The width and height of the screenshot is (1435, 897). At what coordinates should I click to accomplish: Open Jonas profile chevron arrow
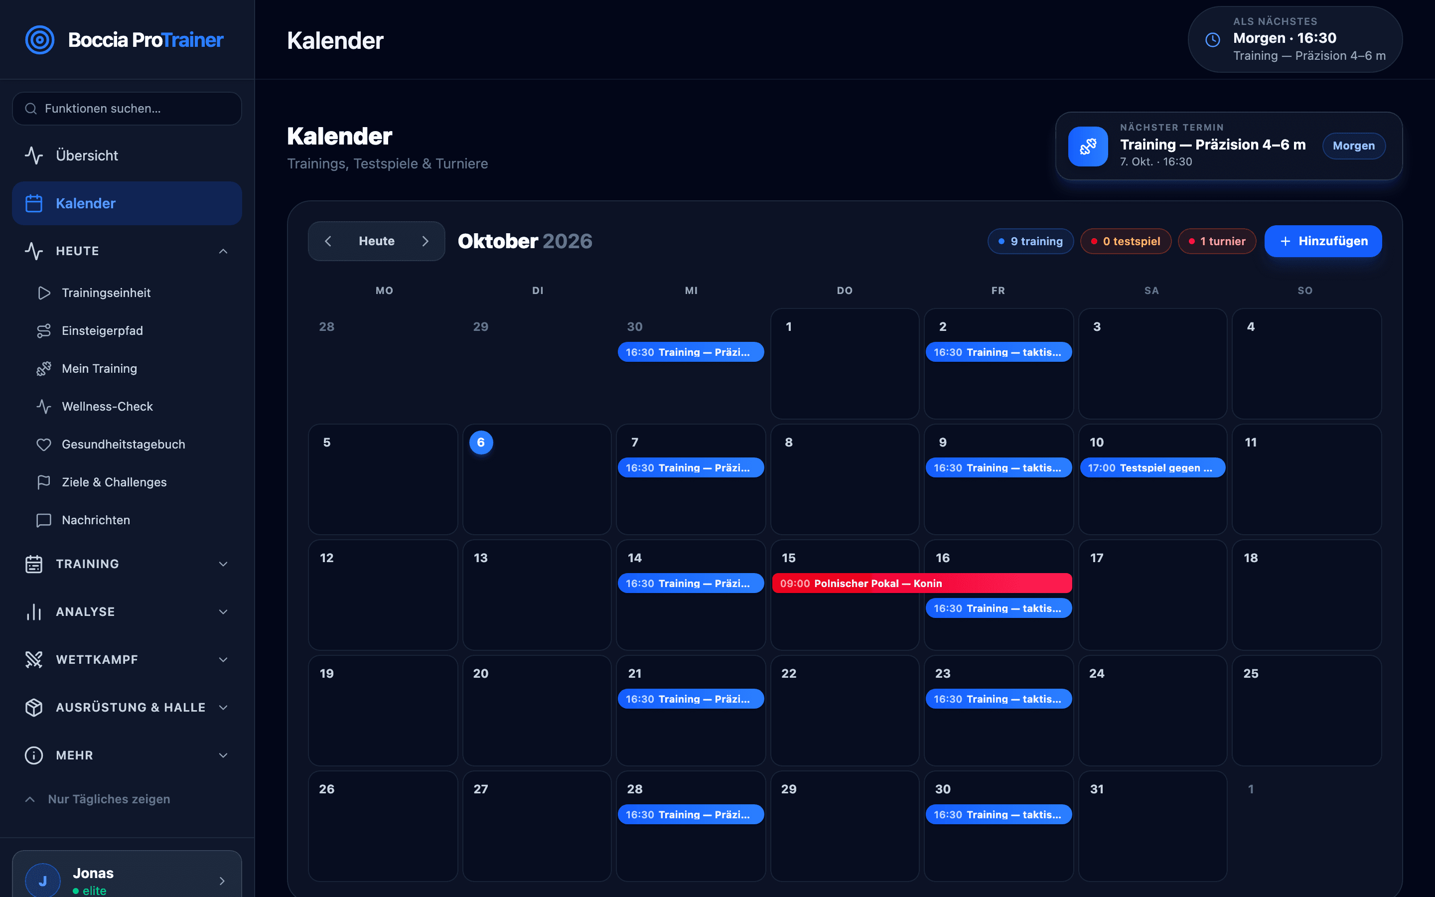coord(222,881)
